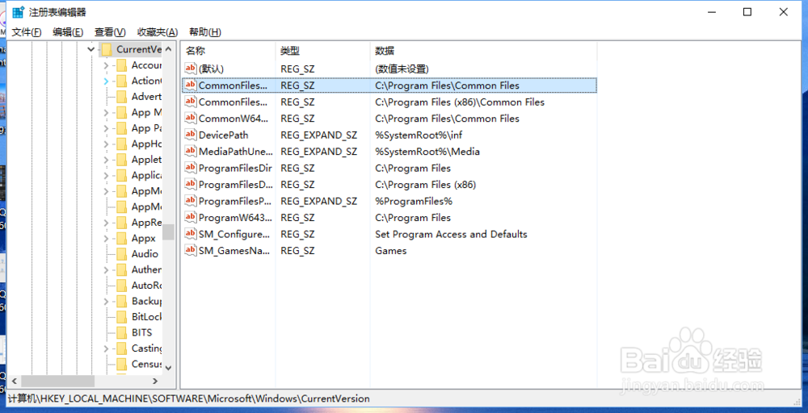Collapse the CurrentVersion tree node
808x413 pixels.
pyautogui.click(x=91, y=49)
